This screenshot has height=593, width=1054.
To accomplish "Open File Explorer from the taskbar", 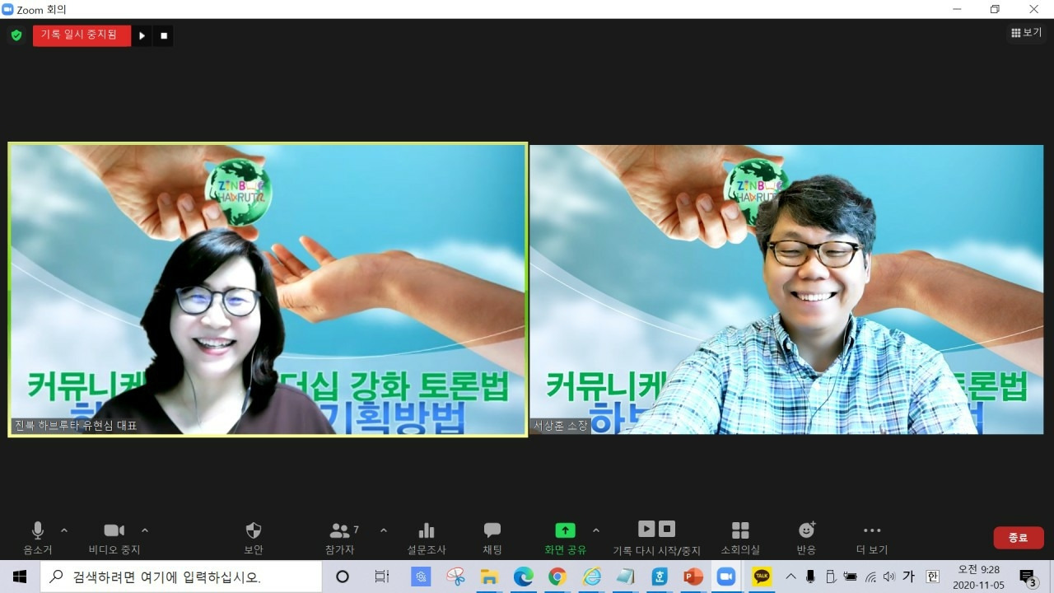I will point(489,577).
